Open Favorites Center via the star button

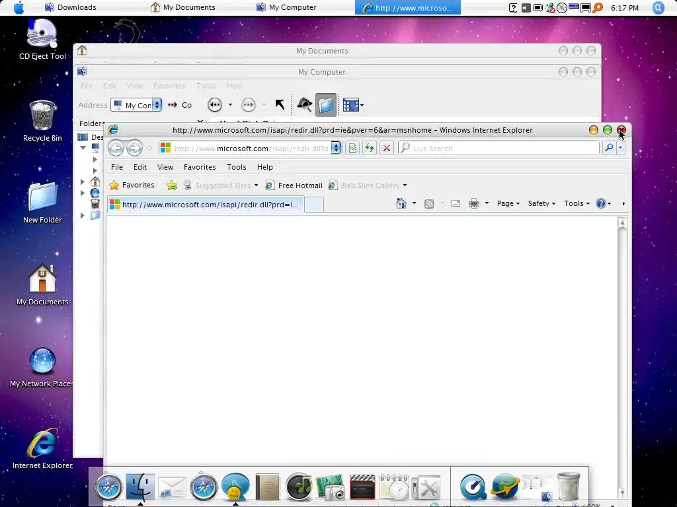[x=132, y=185]
